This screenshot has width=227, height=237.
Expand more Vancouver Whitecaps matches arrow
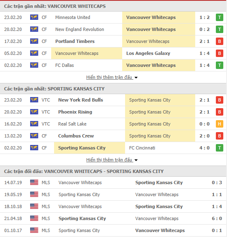pos(136,78)
